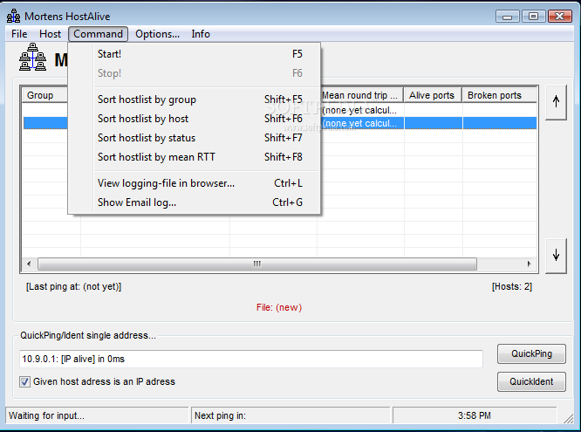Image resolution: width=581 pixels, height=432 pixels.
Task: Click the Group column header
Action: tap(44, 95)
